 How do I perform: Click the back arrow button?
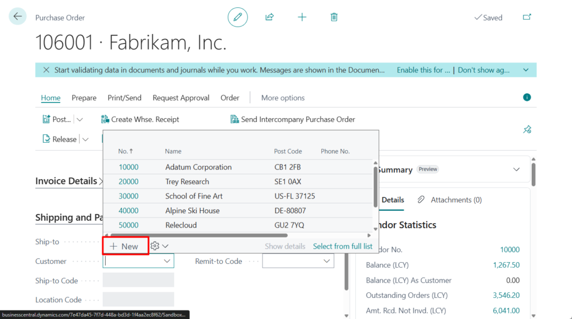click(18, 17)
